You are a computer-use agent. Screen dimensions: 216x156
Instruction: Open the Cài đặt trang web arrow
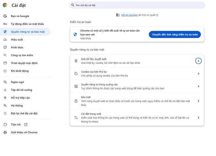click(x=198, y=118)
